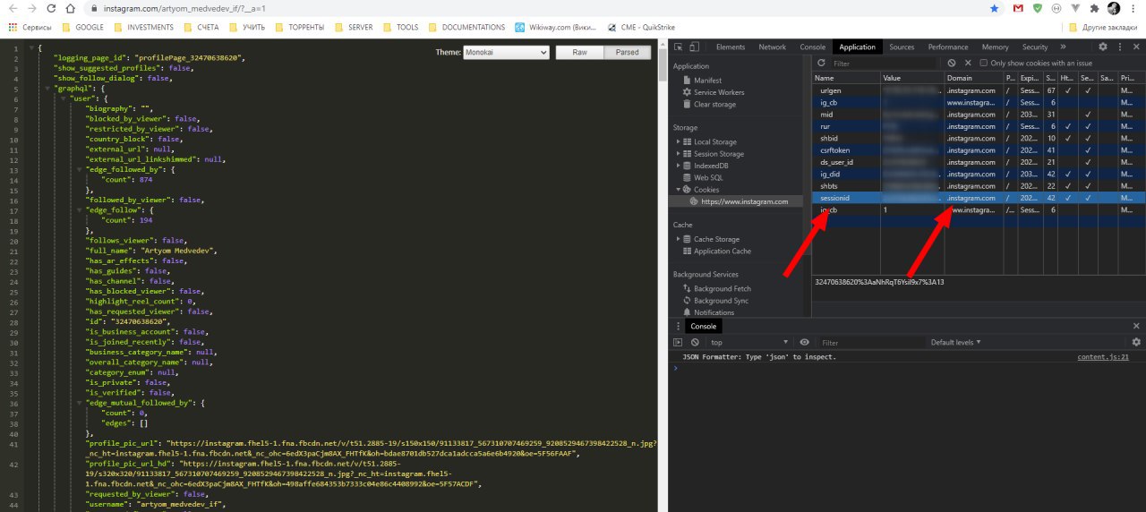Open CME - QuikStrike bookmark
The width and height of the screenshot is (1146, 512).
tap(640, 28)
